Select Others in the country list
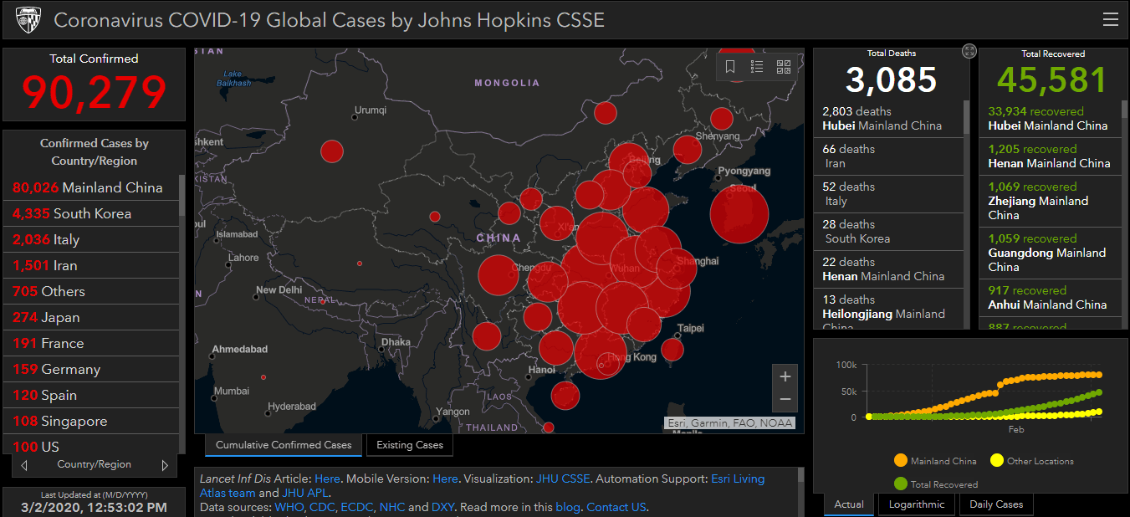The width and height of the screenshot is (1130, 517). 91,292
